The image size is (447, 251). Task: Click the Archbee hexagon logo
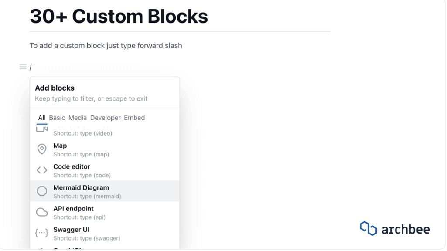tap(368, 228)
